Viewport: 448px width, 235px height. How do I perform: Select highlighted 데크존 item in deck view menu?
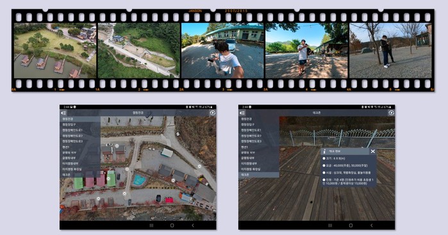(x=259, y=174)
